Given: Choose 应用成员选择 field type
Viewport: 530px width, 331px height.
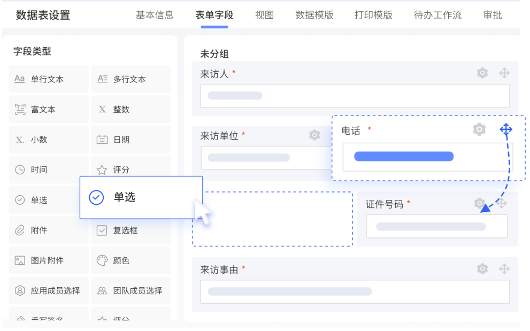Looking at the screenshot, I should (x=48, y=290).
